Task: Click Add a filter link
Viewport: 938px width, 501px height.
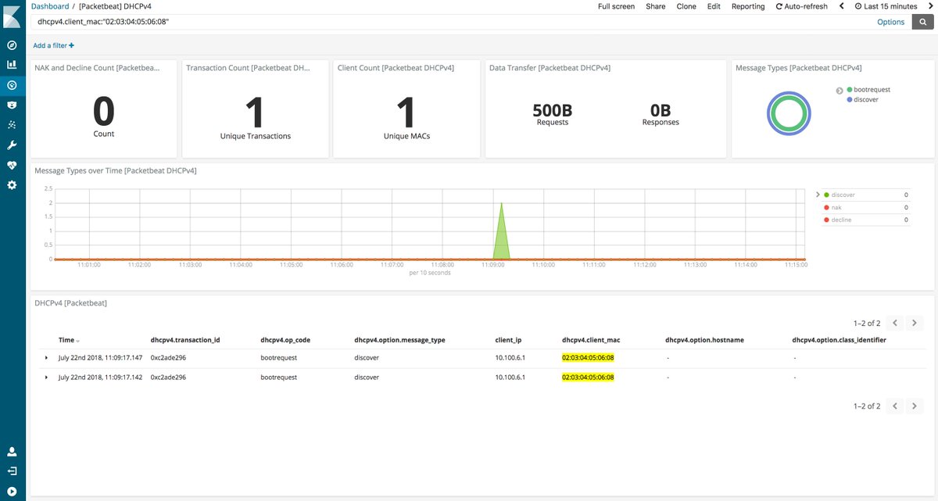Action: 53,46
